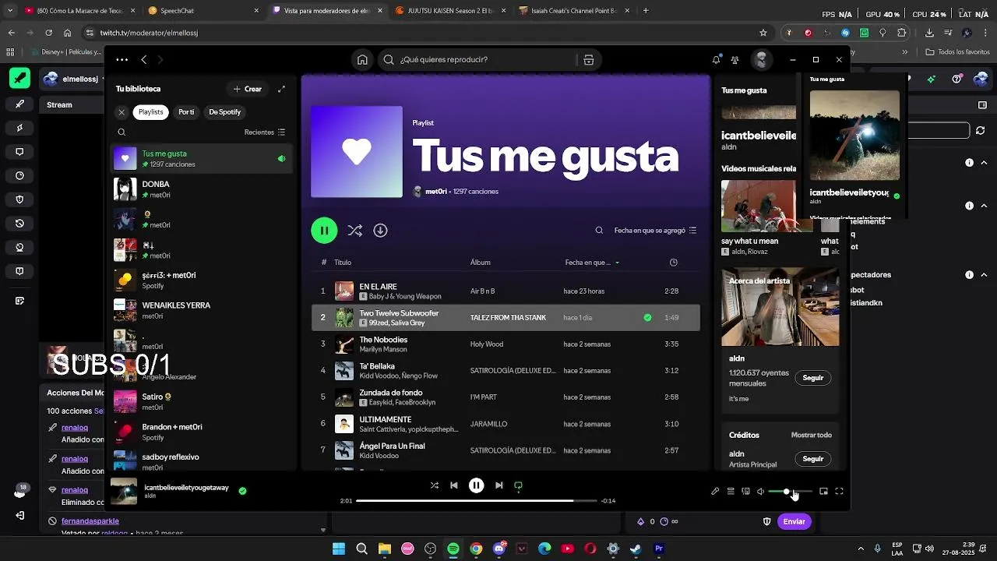The height and width of the screenshot is (561, 997).
Task: Open the sadboy reflexivo playlist
Action: tap(201, 461)
